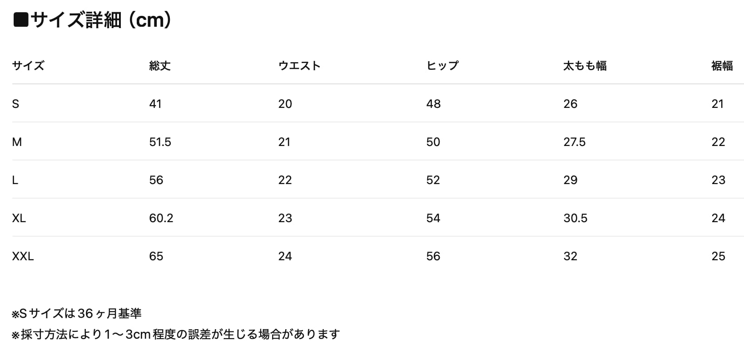Click the note about Sサイズは36ヶ月基準
This screenshot has height=360, width=744.
[77, 313]
